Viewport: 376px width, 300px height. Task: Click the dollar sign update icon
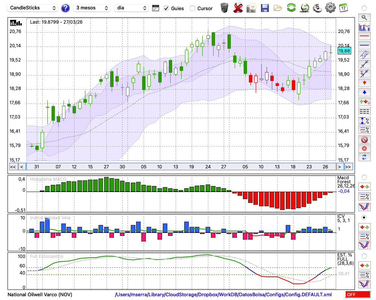305,8
